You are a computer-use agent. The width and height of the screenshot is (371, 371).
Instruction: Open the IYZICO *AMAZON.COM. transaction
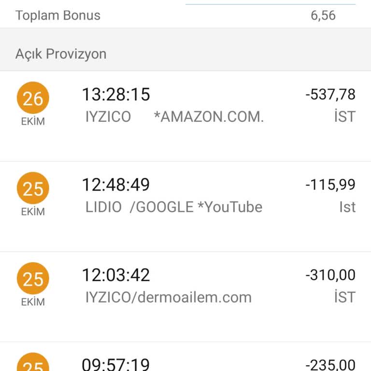[x=174, y=117]
